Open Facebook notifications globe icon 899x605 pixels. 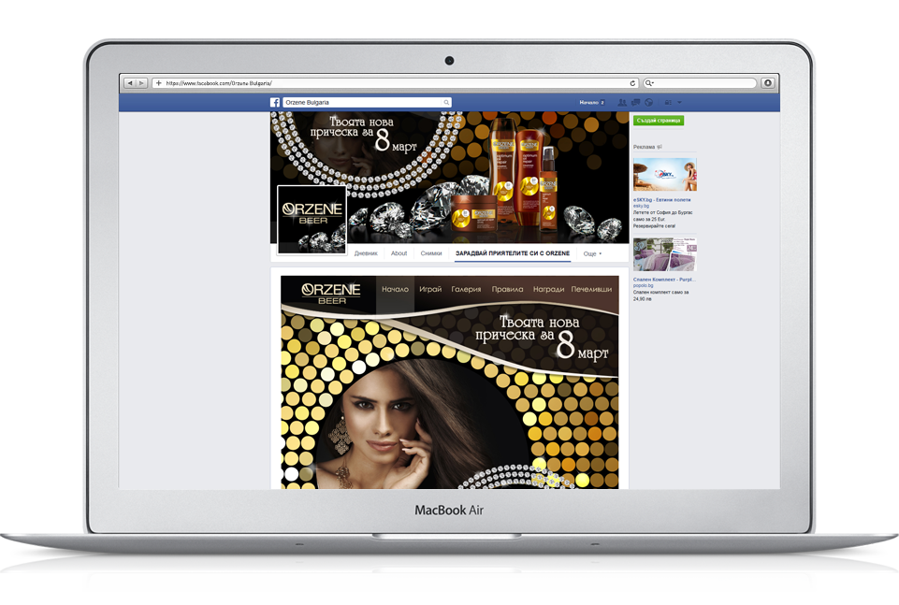(649, 103)
